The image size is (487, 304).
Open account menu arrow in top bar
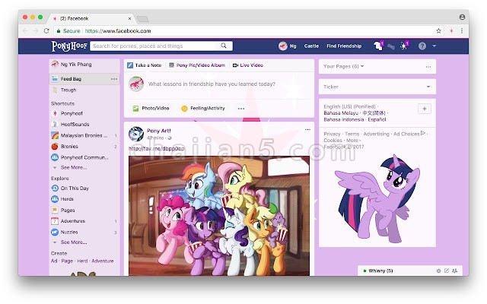[434, 46]
